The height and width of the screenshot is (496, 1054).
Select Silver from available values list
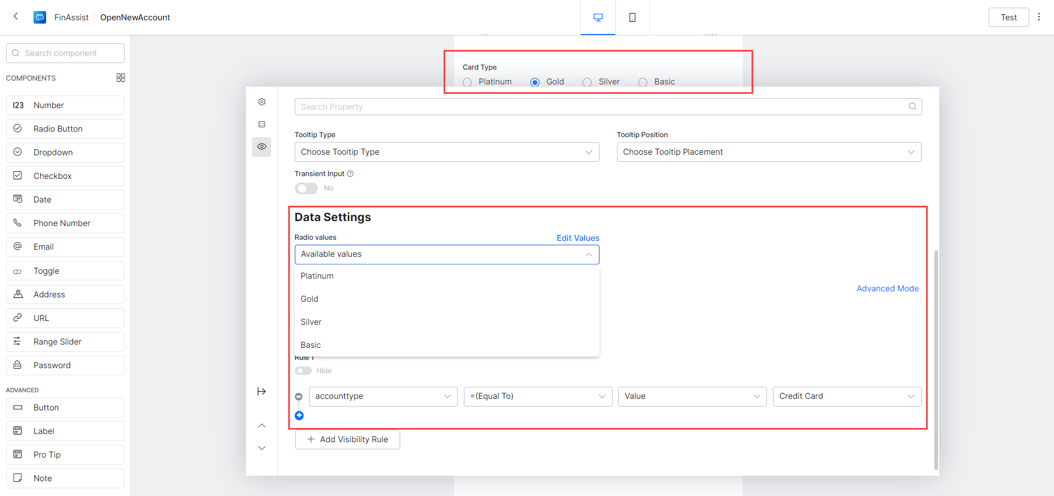[311, 322]
